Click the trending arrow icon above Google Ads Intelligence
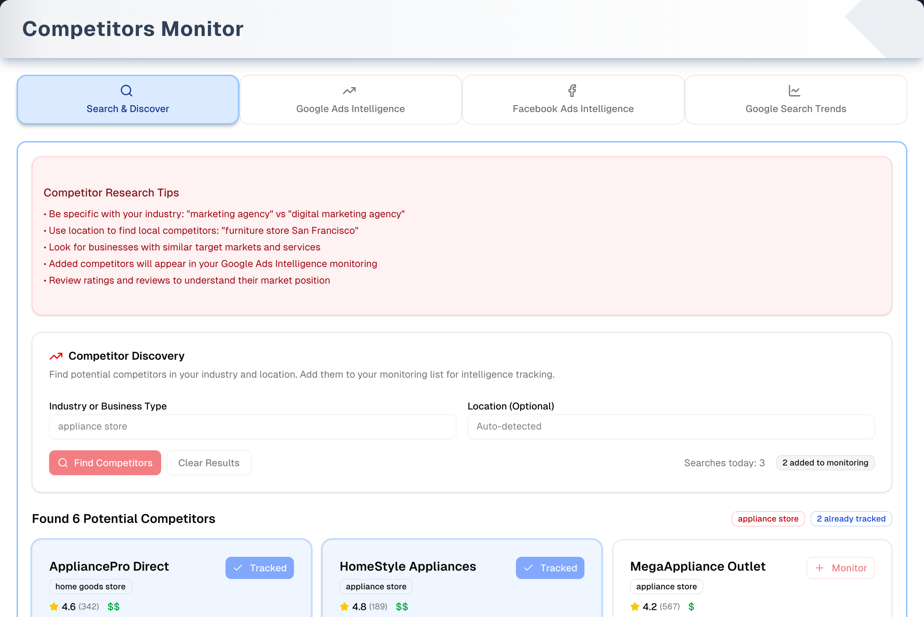Image resolution: width=924 pixels, height=617 pixels. pyautogui.click(x=349, y=91)
